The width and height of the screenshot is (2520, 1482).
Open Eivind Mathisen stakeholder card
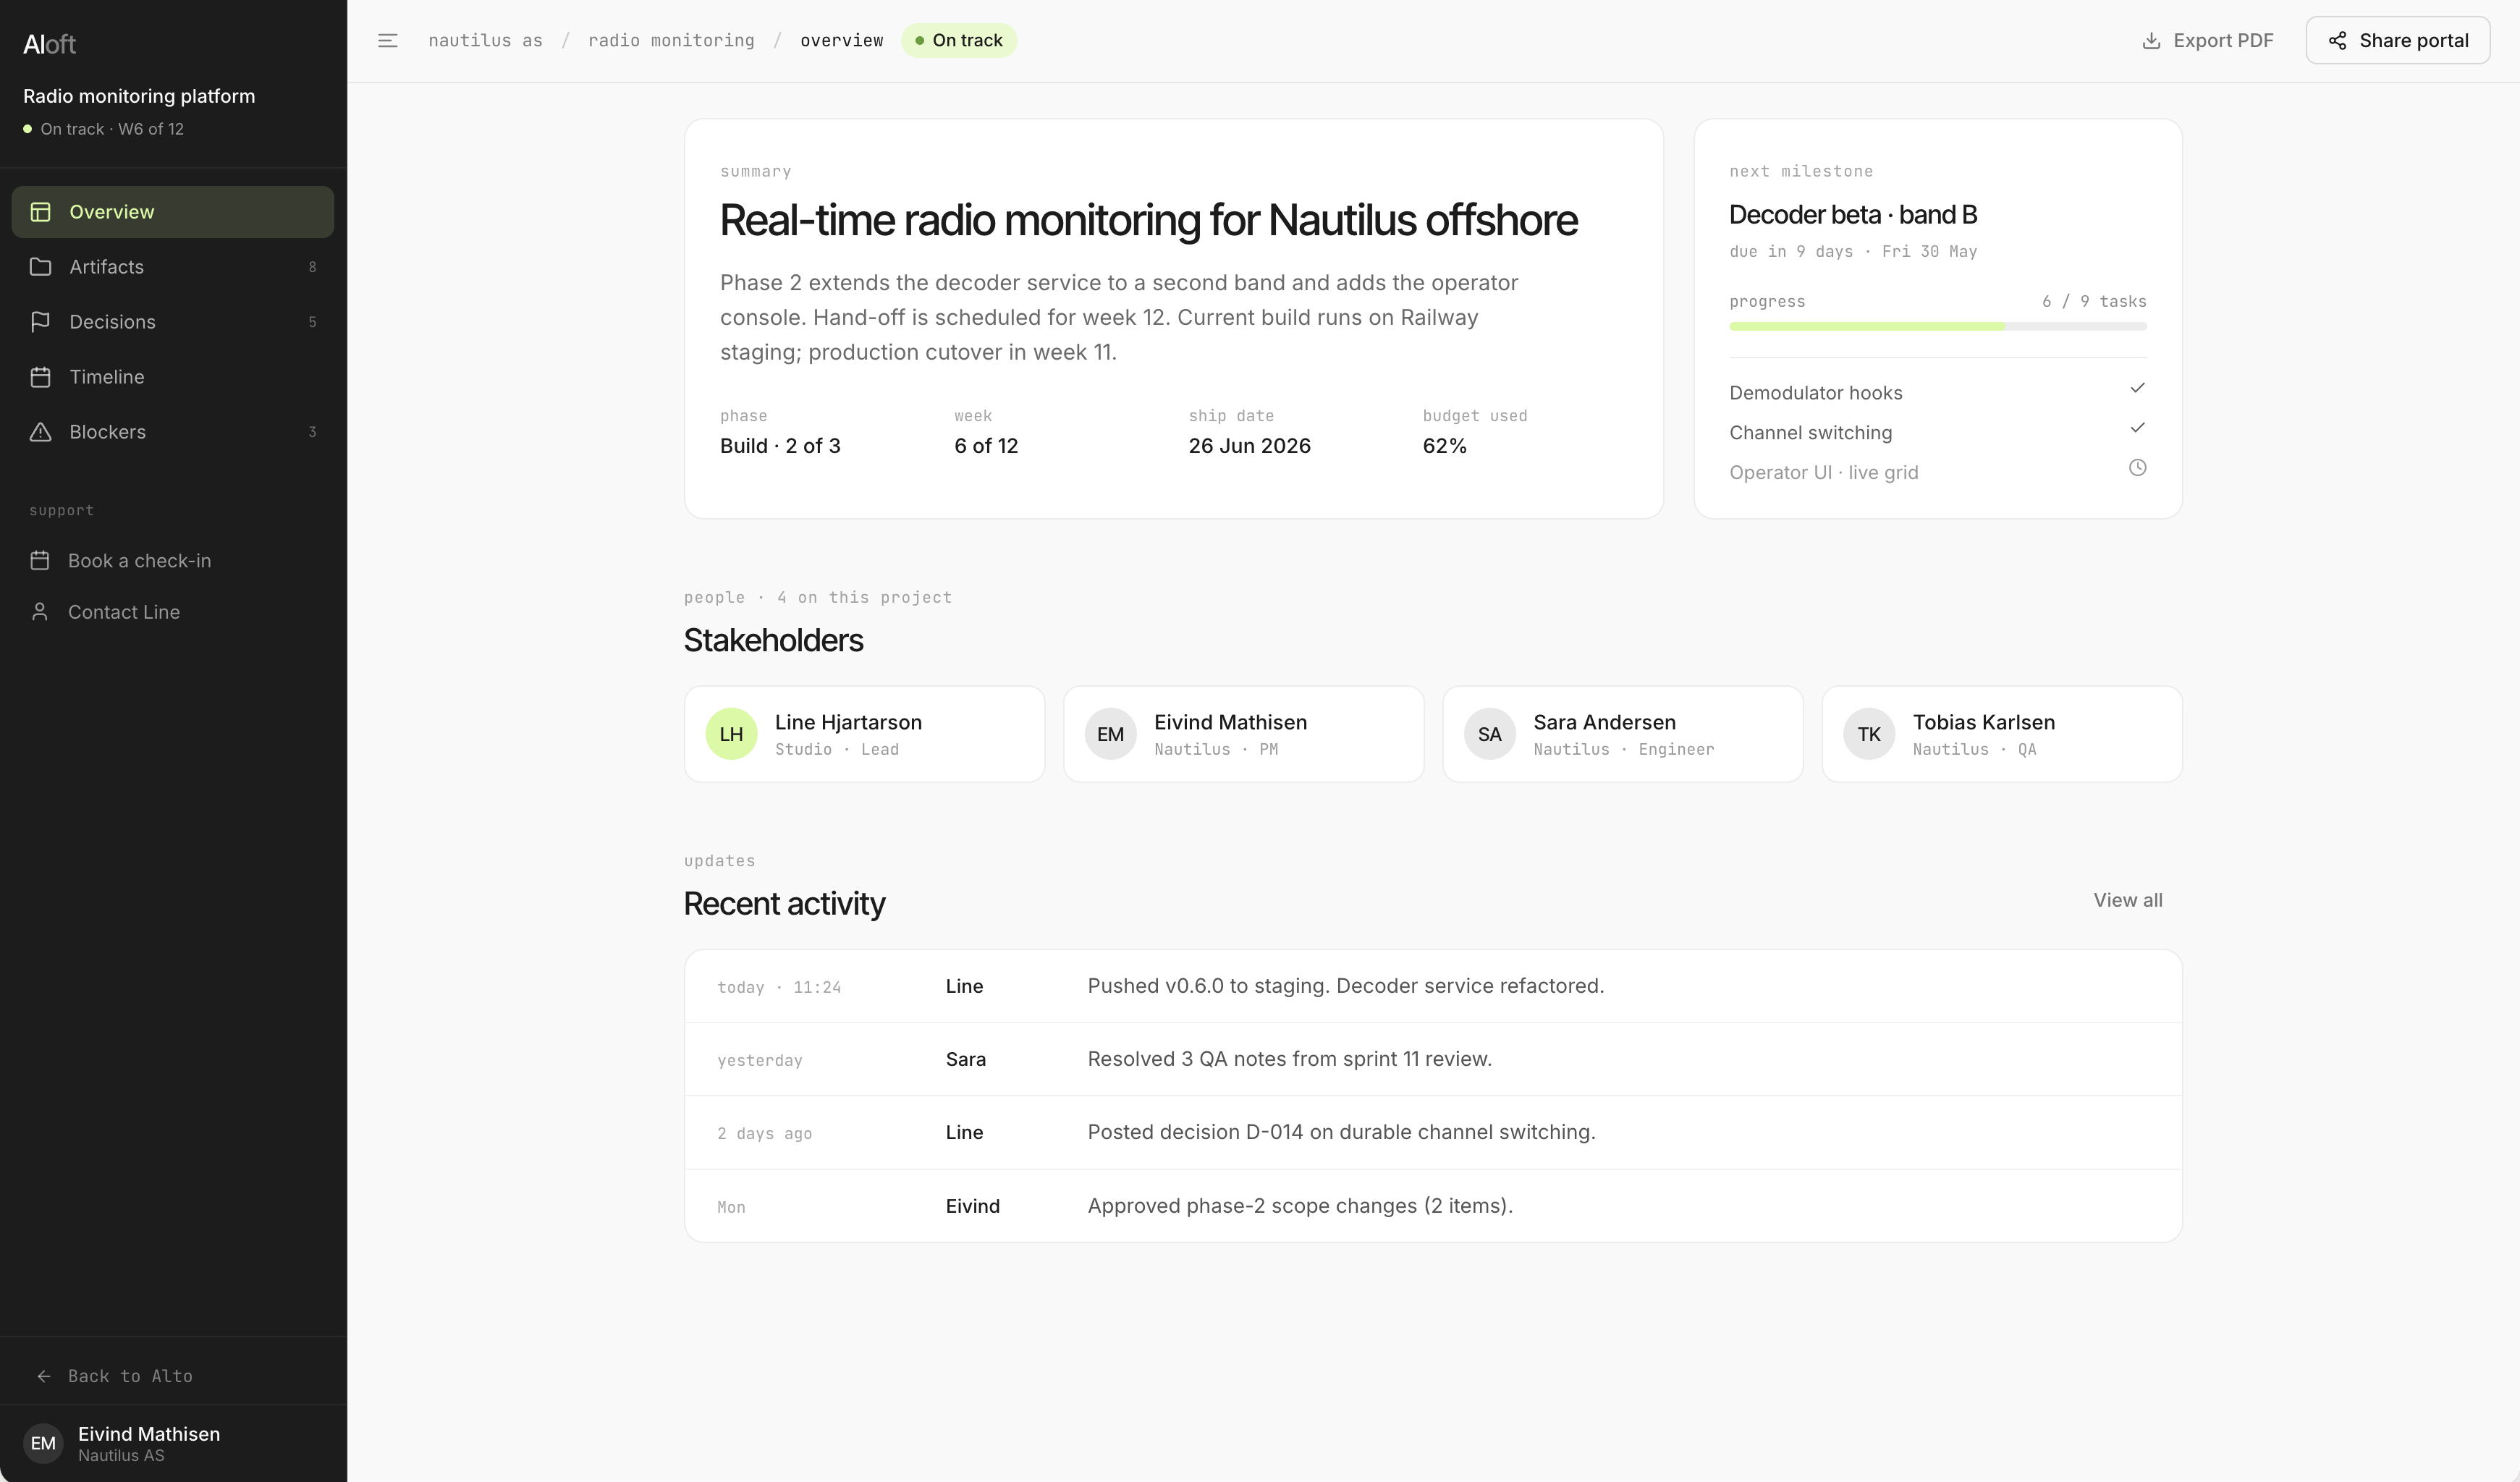[1243, 734]
